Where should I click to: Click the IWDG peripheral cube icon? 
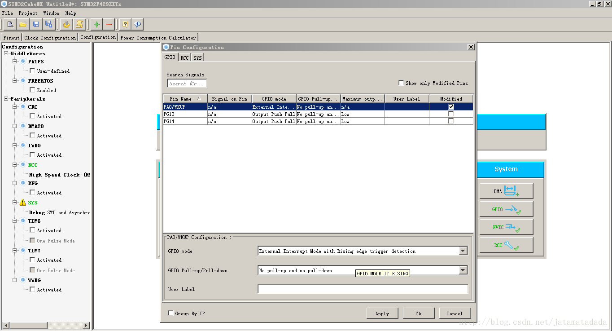23,145
